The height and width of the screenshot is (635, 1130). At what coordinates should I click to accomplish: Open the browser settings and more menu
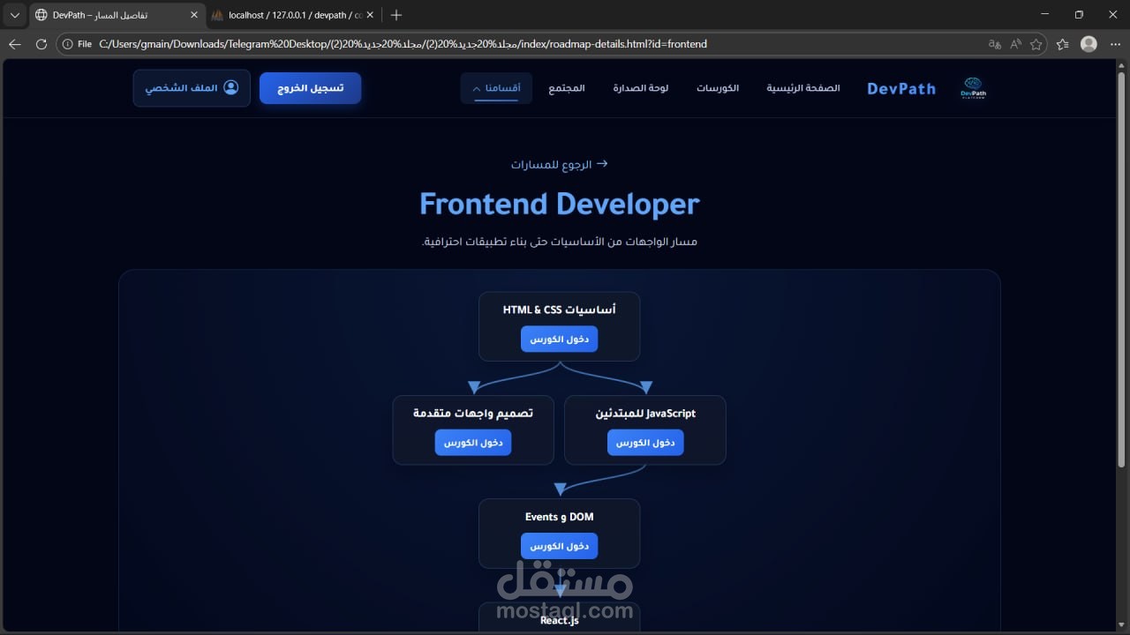click(x=1114, y=44)
